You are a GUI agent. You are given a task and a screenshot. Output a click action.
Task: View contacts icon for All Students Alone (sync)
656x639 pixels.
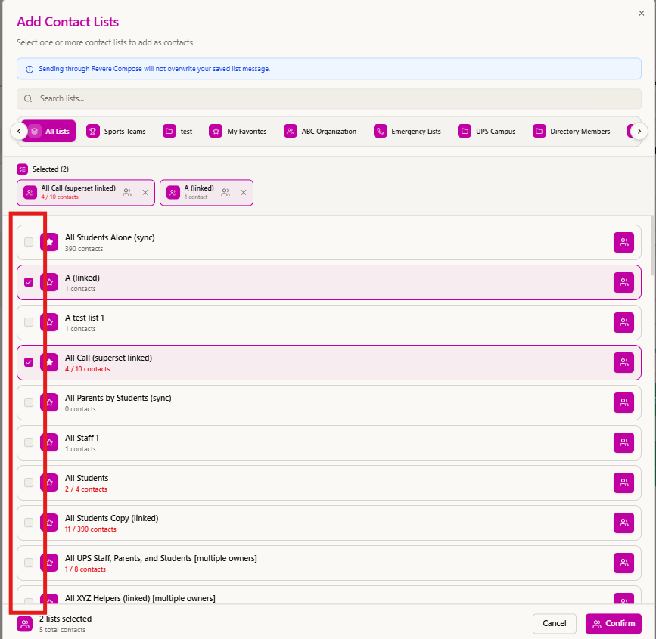point(623,242)
